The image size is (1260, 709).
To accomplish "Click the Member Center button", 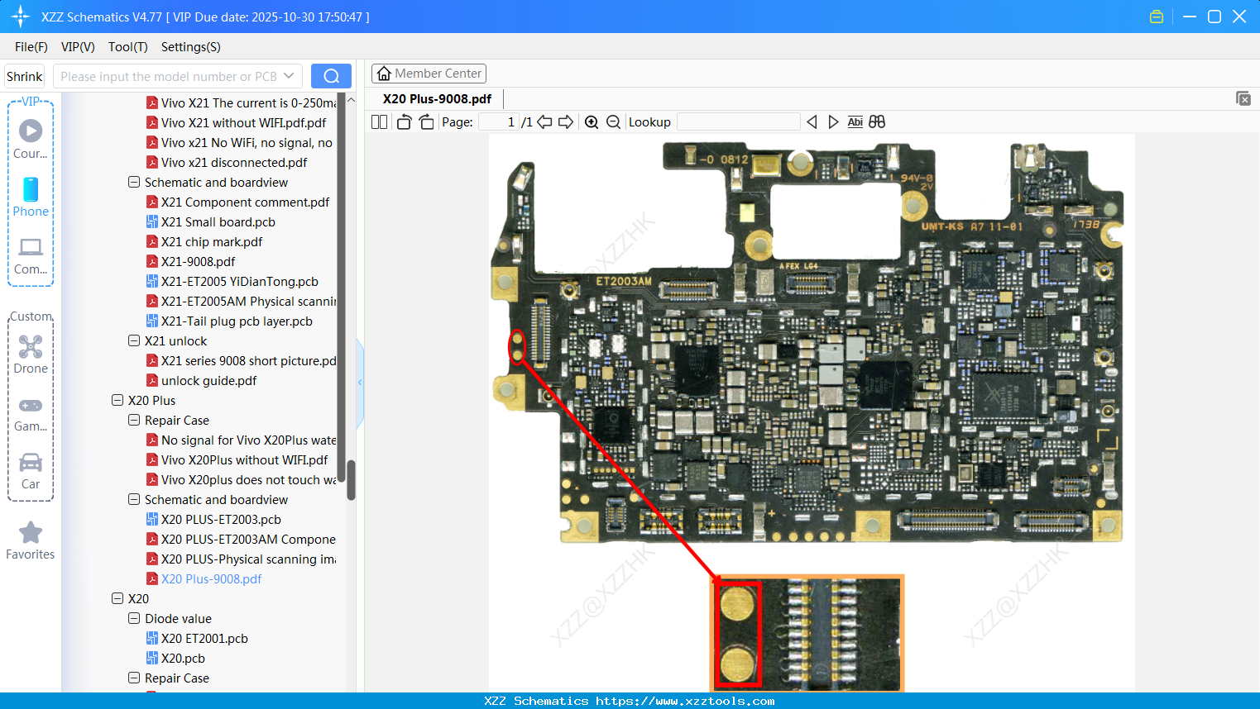I will tap(429, 74).
